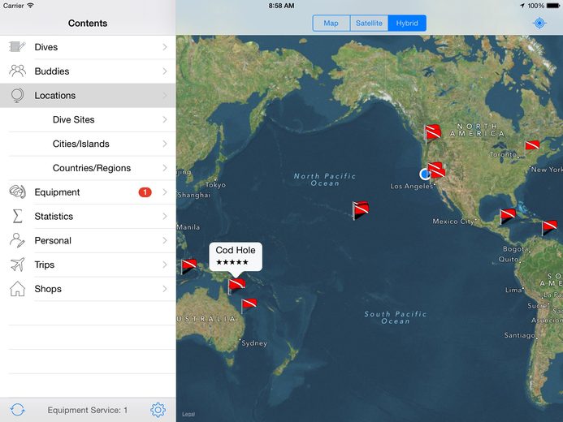Tap Equipment Service: 1 status text

(x=87, y=410)
